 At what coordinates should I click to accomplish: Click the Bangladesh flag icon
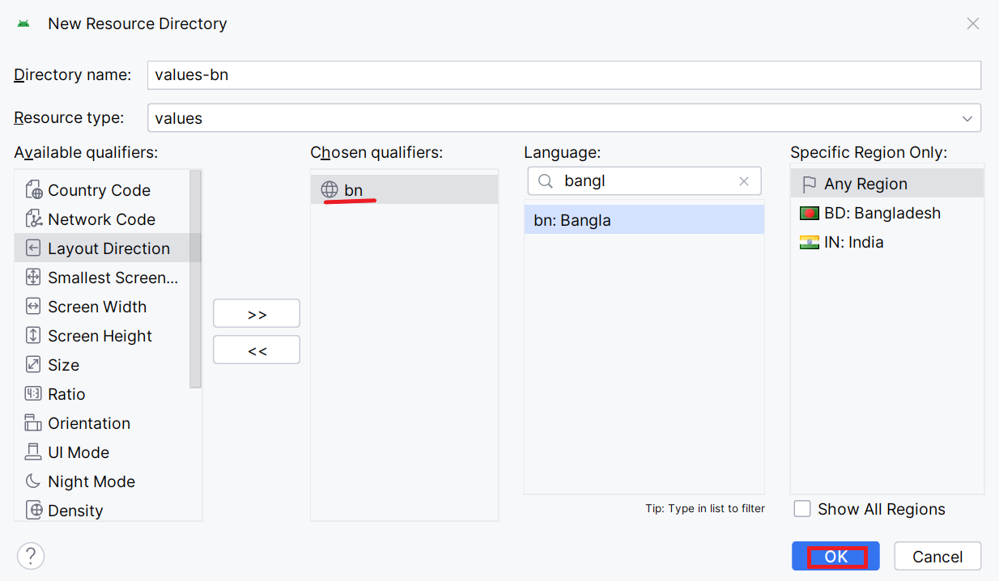point(809,214)
